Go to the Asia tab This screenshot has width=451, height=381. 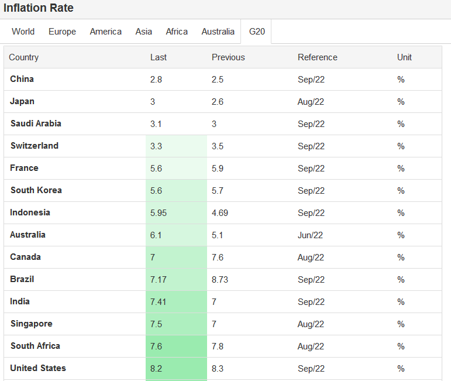click(143, 32)
